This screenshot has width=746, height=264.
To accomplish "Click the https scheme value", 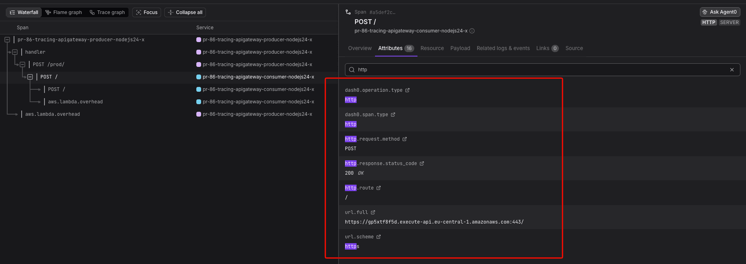I will [352, 246].
